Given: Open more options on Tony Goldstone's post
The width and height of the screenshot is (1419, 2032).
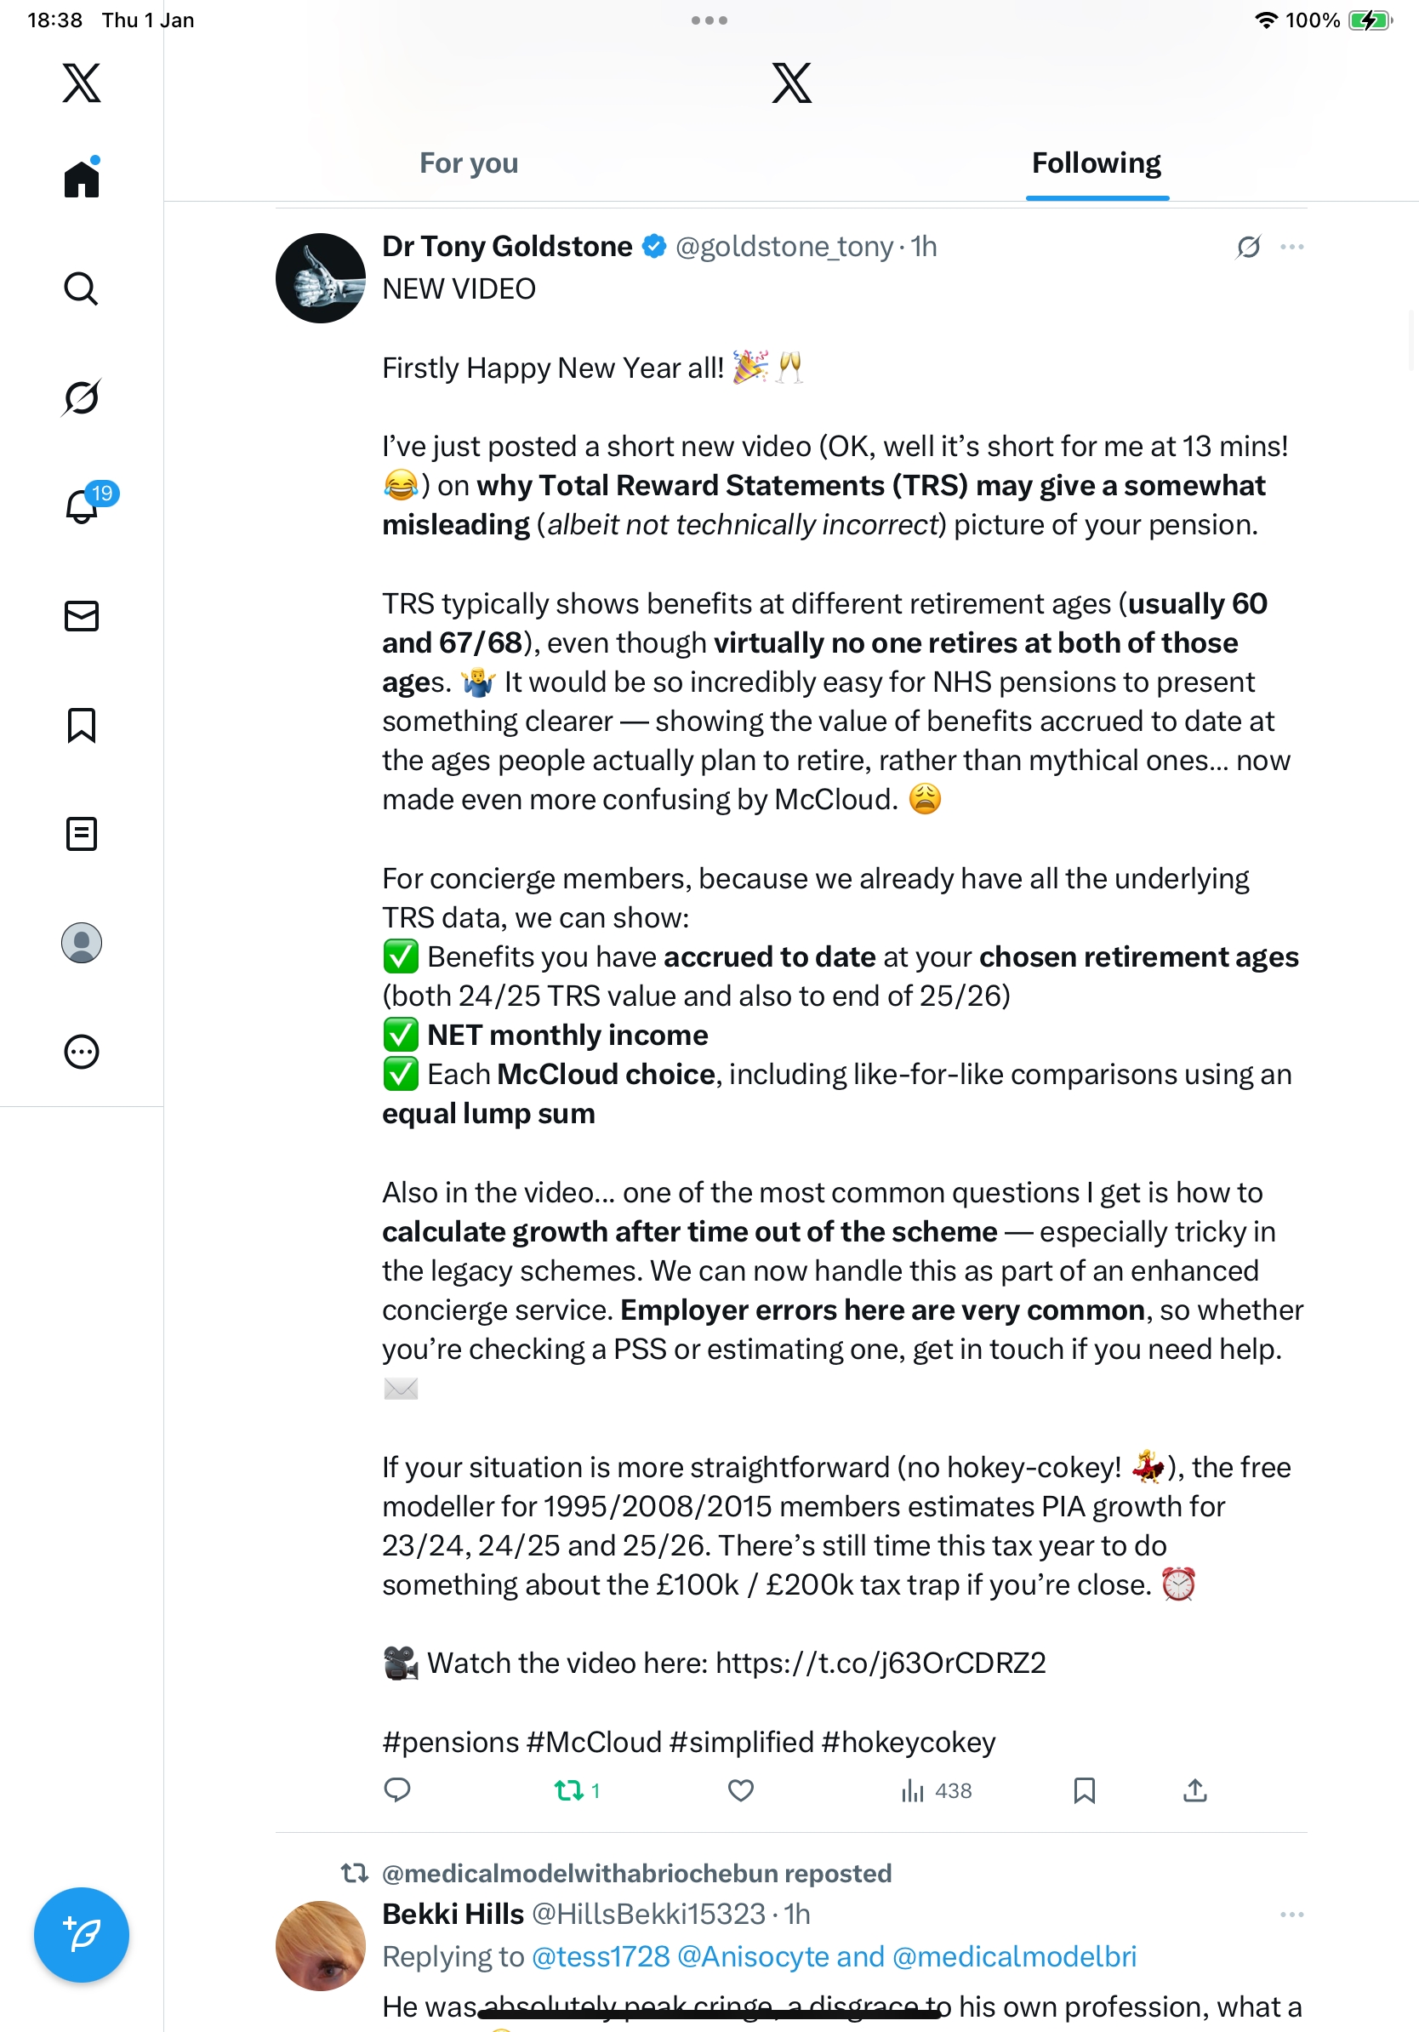Looking at the screenshot, I should coord(1291,247).
